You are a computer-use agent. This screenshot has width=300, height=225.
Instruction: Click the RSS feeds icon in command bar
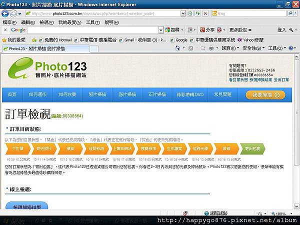coord(191,48)
